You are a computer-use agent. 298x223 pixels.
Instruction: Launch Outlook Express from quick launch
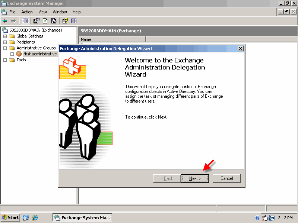tap(26, 217)
